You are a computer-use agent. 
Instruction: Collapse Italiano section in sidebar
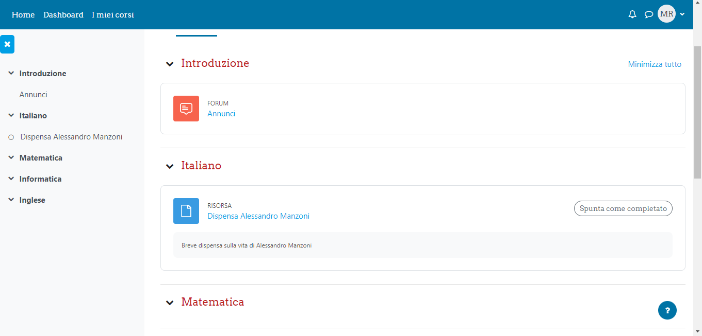(11, 116)
